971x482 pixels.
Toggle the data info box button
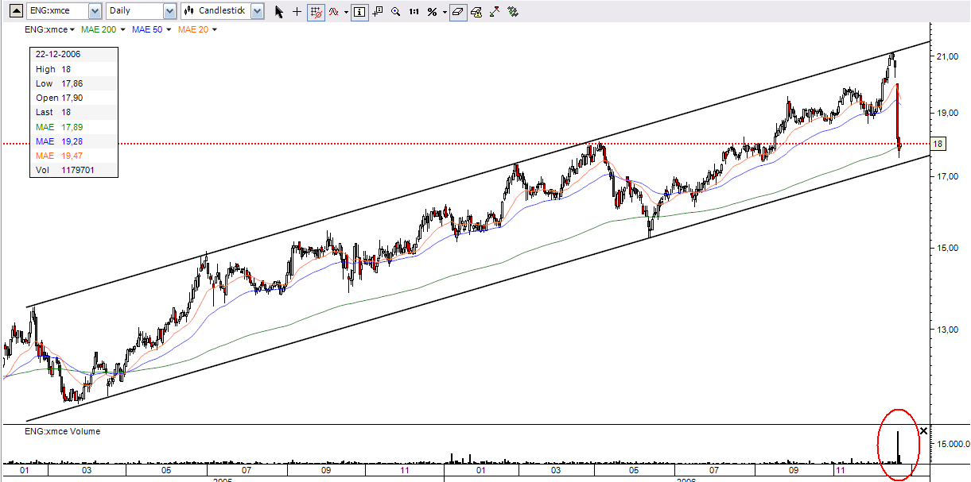[359, 12]
